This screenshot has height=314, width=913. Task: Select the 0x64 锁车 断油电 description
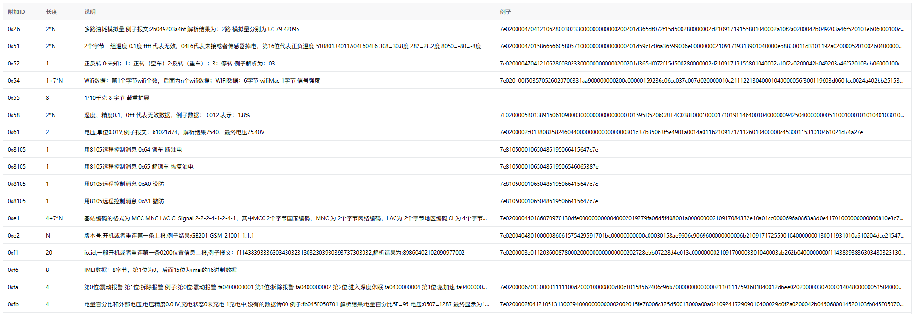click(x=133, y=150)
